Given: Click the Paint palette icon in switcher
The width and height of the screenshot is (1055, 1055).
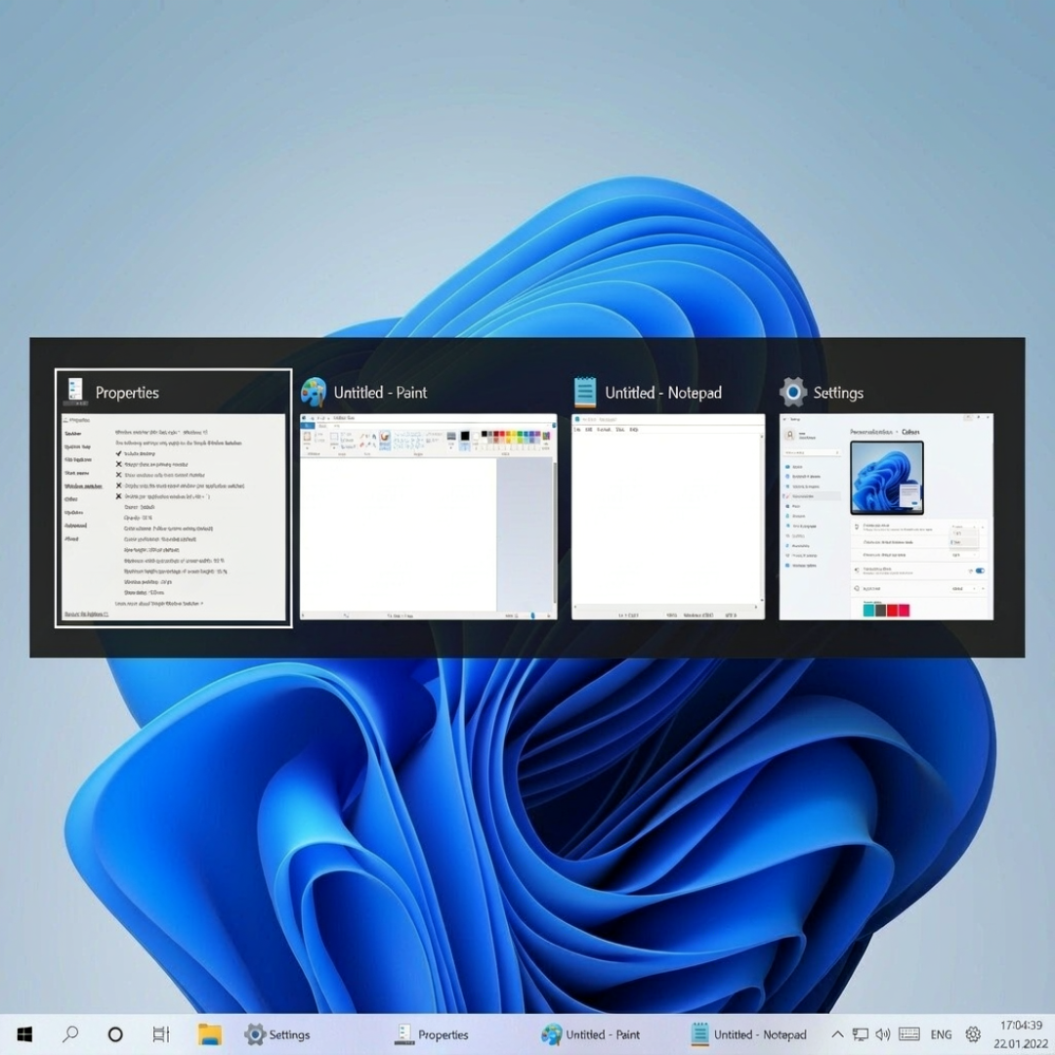Looking at the screenshot, I should 314,393.
